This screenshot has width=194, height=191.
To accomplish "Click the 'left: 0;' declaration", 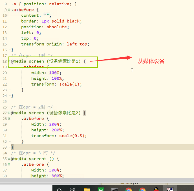I will [x=31, y=32].
